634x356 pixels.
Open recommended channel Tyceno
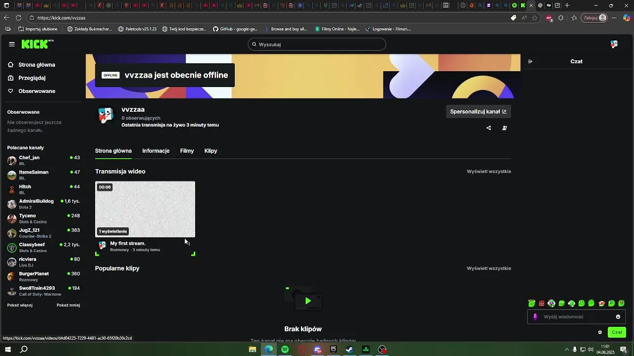click(x=44, y=219)
